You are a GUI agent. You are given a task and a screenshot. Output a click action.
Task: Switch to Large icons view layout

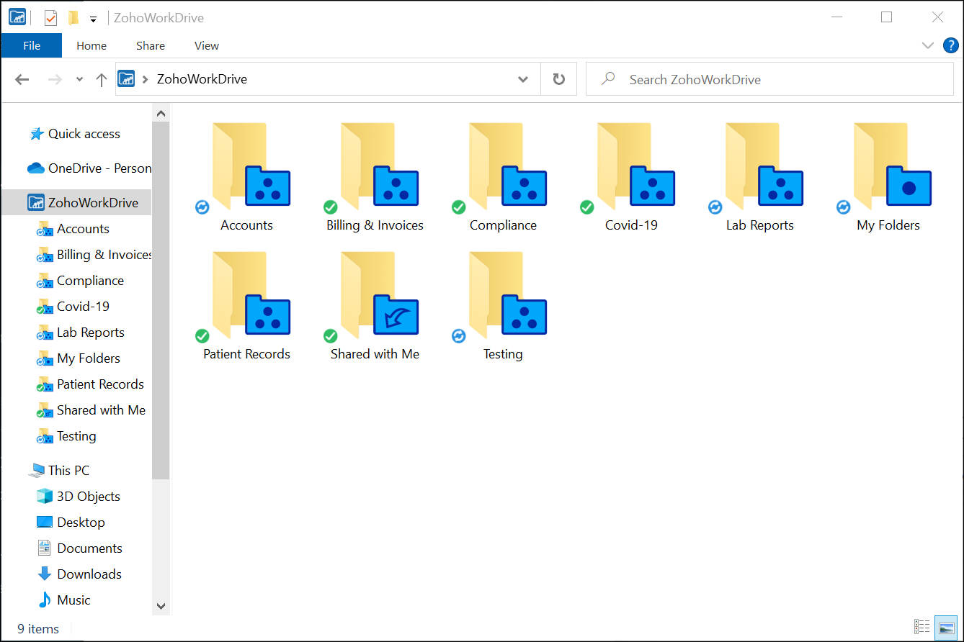coord(946,626)
